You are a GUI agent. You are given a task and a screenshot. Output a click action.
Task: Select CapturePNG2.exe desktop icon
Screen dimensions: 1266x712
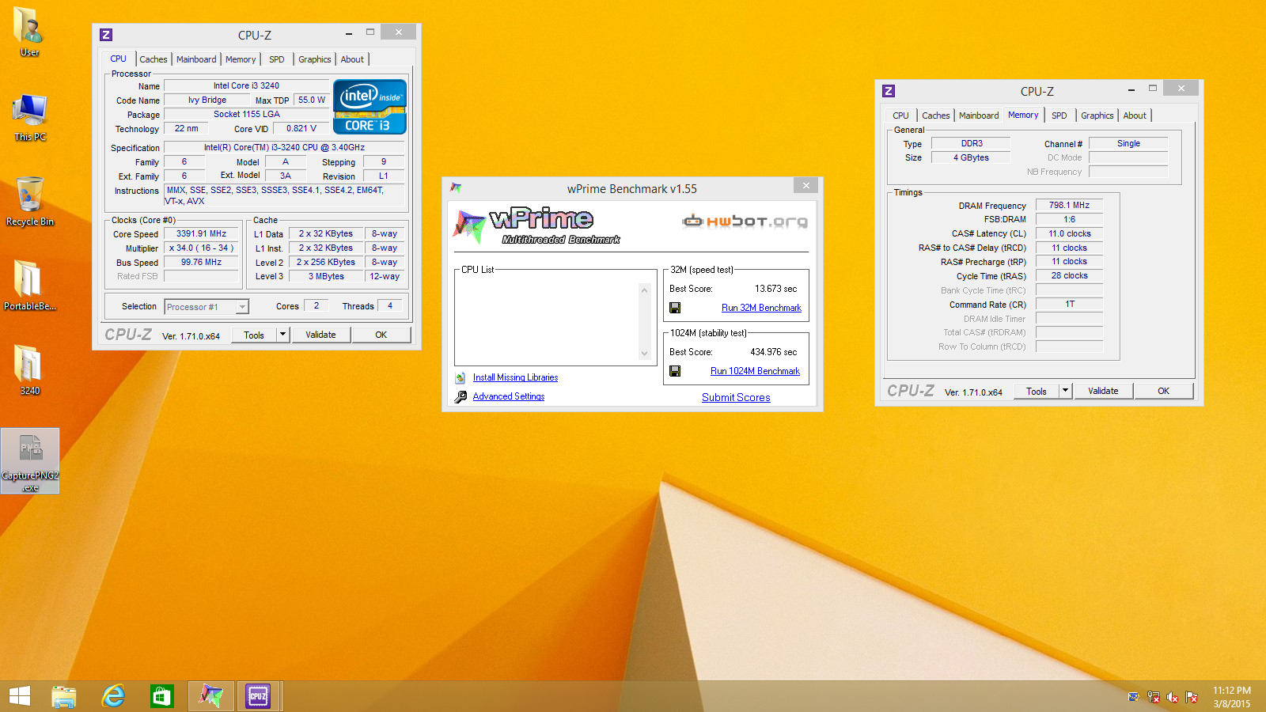click(30, 461)
